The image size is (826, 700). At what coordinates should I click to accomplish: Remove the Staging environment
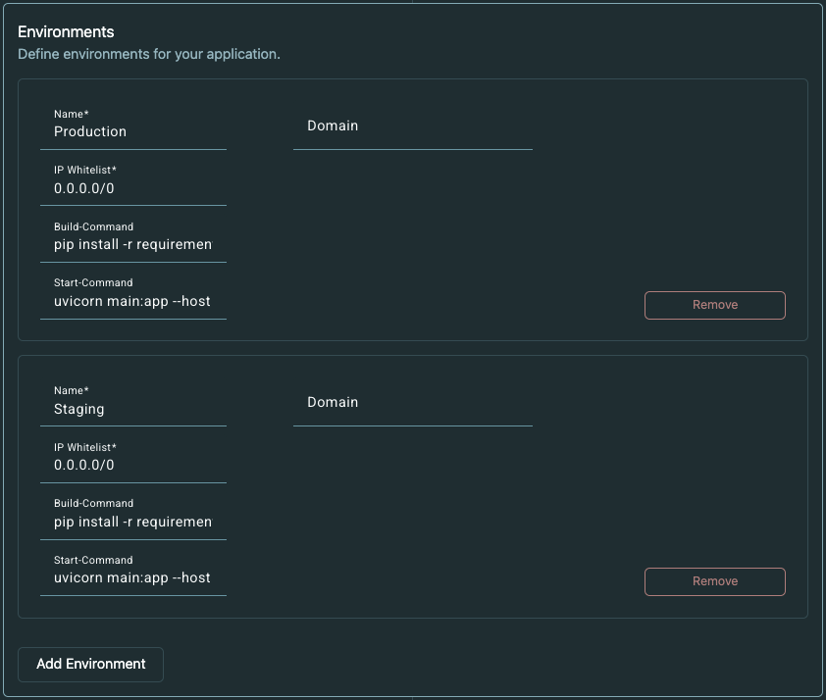(714, 581)
